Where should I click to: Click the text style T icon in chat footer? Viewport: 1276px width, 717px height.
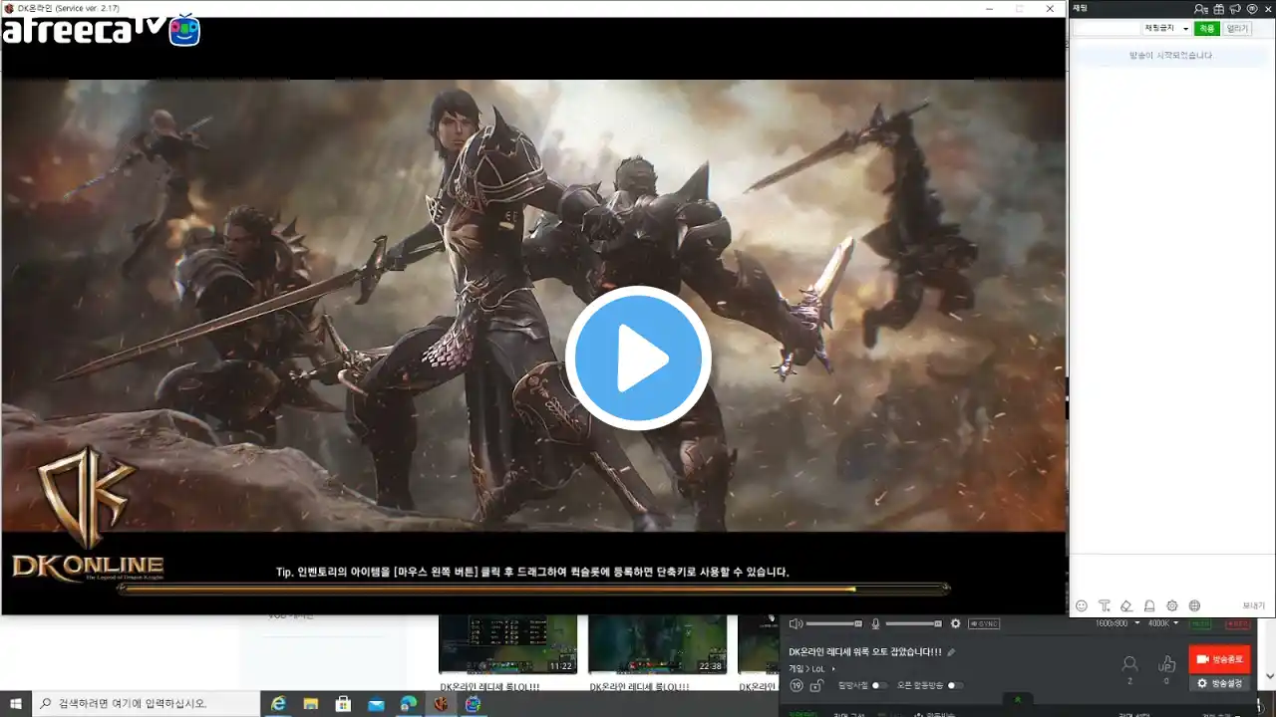point(1105,605)
